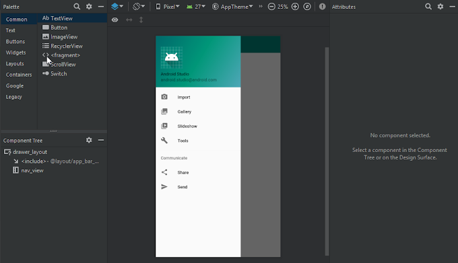Viewport: 458px width, 263px height.
Task: Show warnings and errors icon
Action: click(322, 7)
